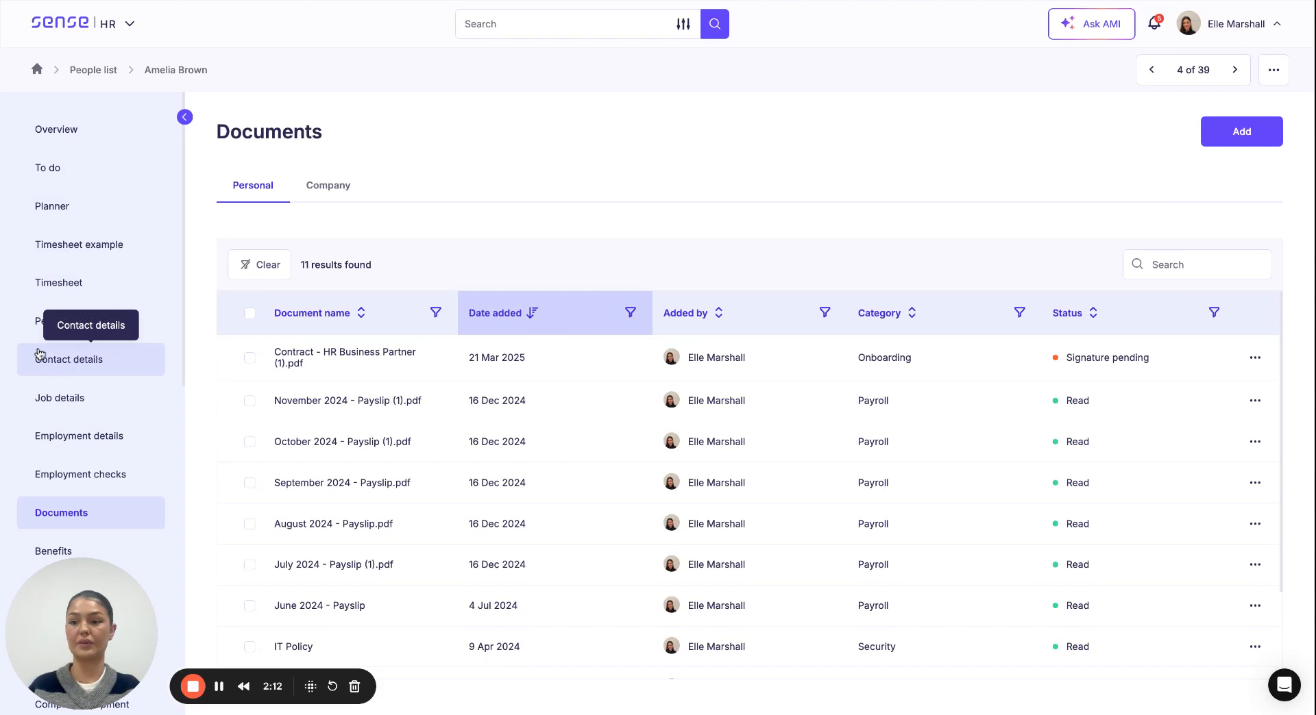
Task: Open search filter options in top search bar
Action: pyautogui.click(x=683, y=23)
